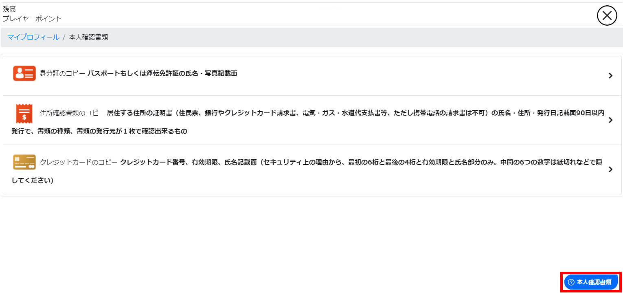Select the クレジットカードのコピー label
Screen dimensions: 623x301
[x=79, y=162]
